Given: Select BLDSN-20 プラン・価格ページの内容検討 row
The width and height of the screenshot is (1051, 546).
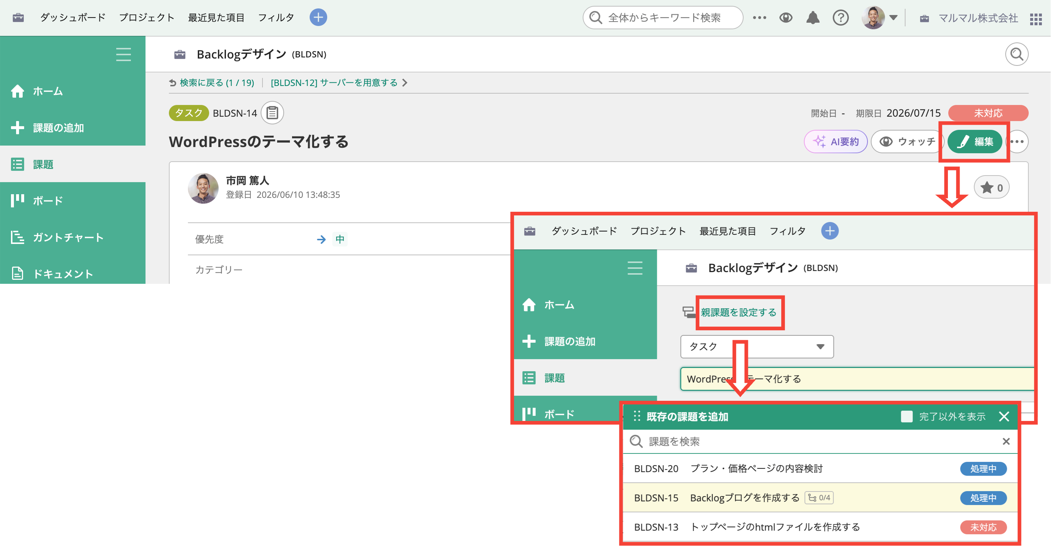Looking at the screenshot, I should point(820,468).
